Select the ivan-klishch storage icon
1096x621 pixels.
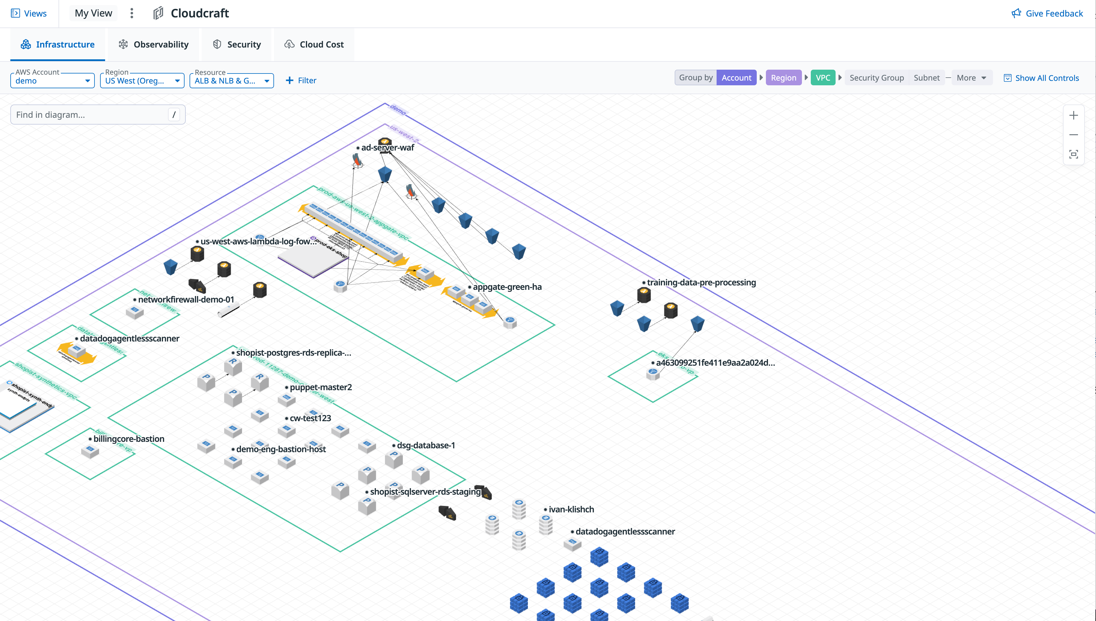coord(546,524)
